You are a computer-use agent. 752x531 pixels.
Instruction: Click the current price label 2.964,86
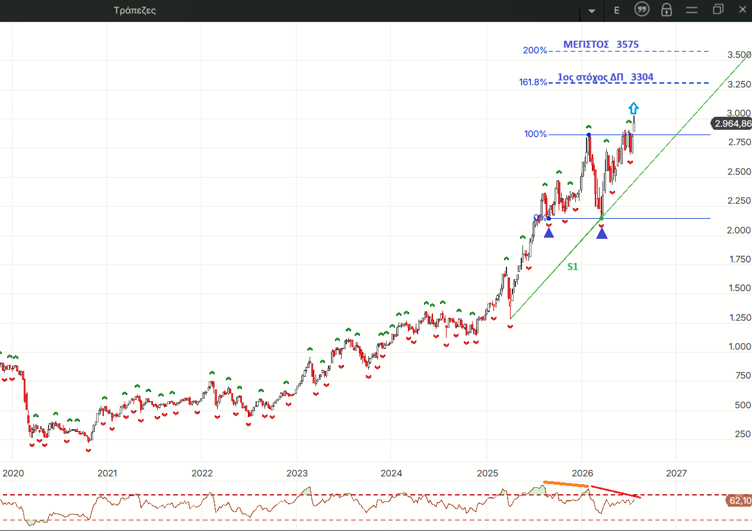click(x=733, y=124)
